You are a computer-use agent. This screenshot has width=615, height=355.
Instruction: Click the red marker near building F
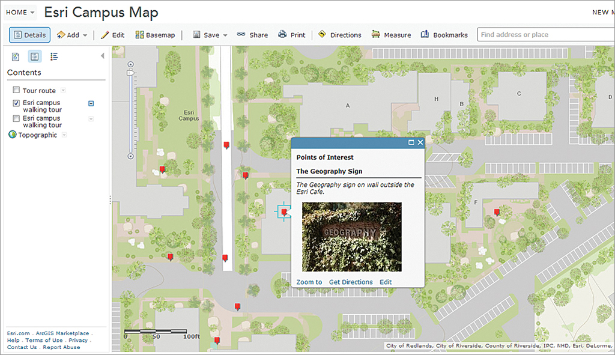497,213
